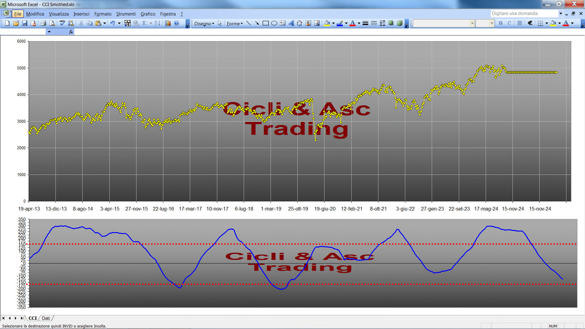Image resolution: width=585 pixels, height=329 pixels.
Task: Save the workbook with the floppy disk icon
Action: click(25, 23)
